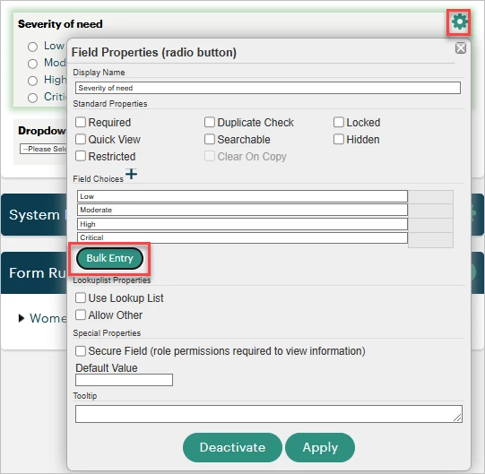
Task: Click the Bulk Entry button
Action: (109, 258)
